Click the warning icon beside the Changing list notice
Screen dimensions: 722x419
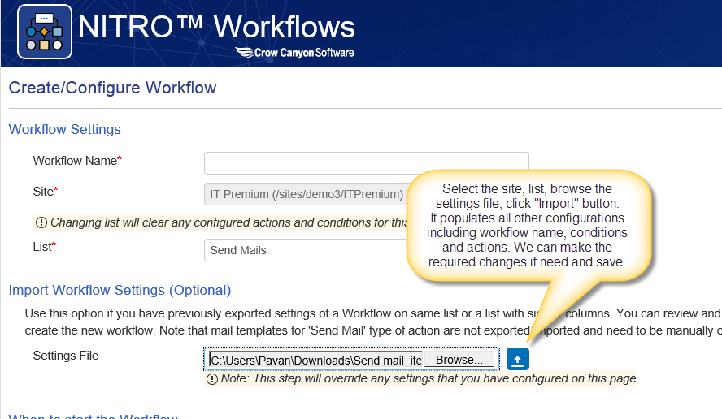(x=41, y=222)
